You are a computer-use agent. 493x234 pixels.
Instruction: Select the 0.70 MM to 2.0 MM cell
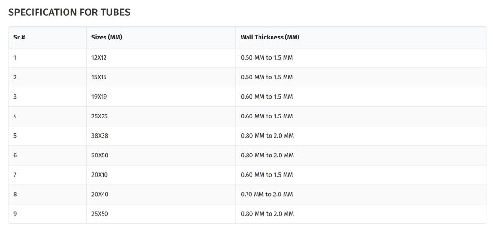coord(267,195)
